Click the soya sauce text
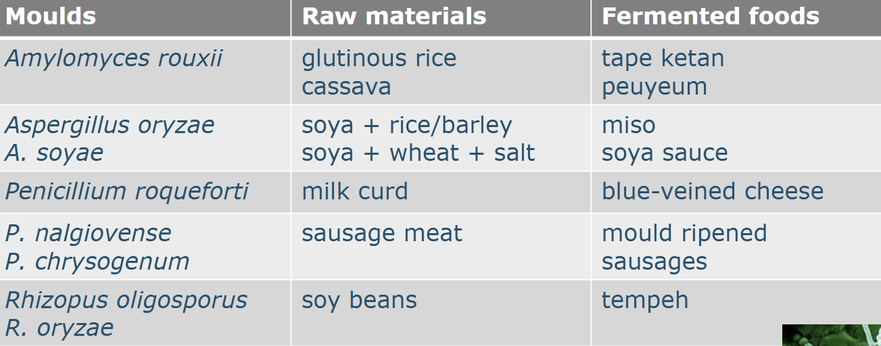The width and height of the screenshot is (881, 346). [664, 153]
